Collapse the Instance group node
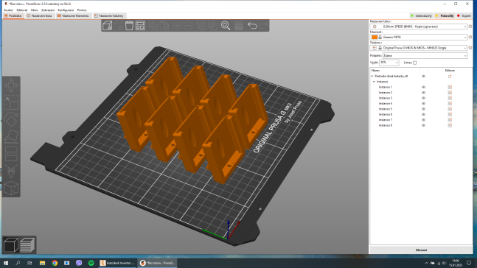The height and width of the screenshot is (268, 477). 375,82
